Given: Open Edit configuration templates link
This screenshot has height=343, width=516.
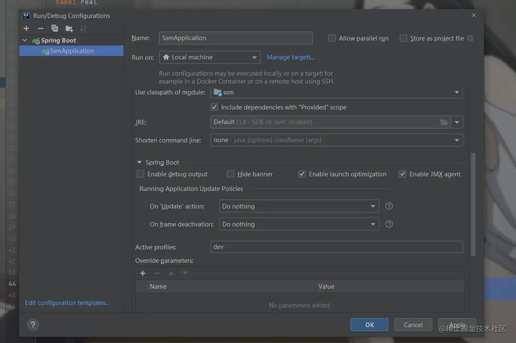Looking at the screenshot, I should pos(67,303).
